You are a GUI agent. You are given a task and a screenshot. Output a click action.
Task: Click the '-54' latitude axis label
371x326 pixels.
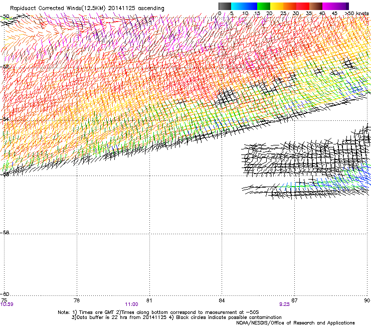5,119
